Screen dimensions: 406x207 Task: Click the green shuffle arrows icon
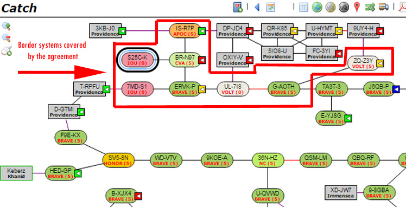click(370, 7)
